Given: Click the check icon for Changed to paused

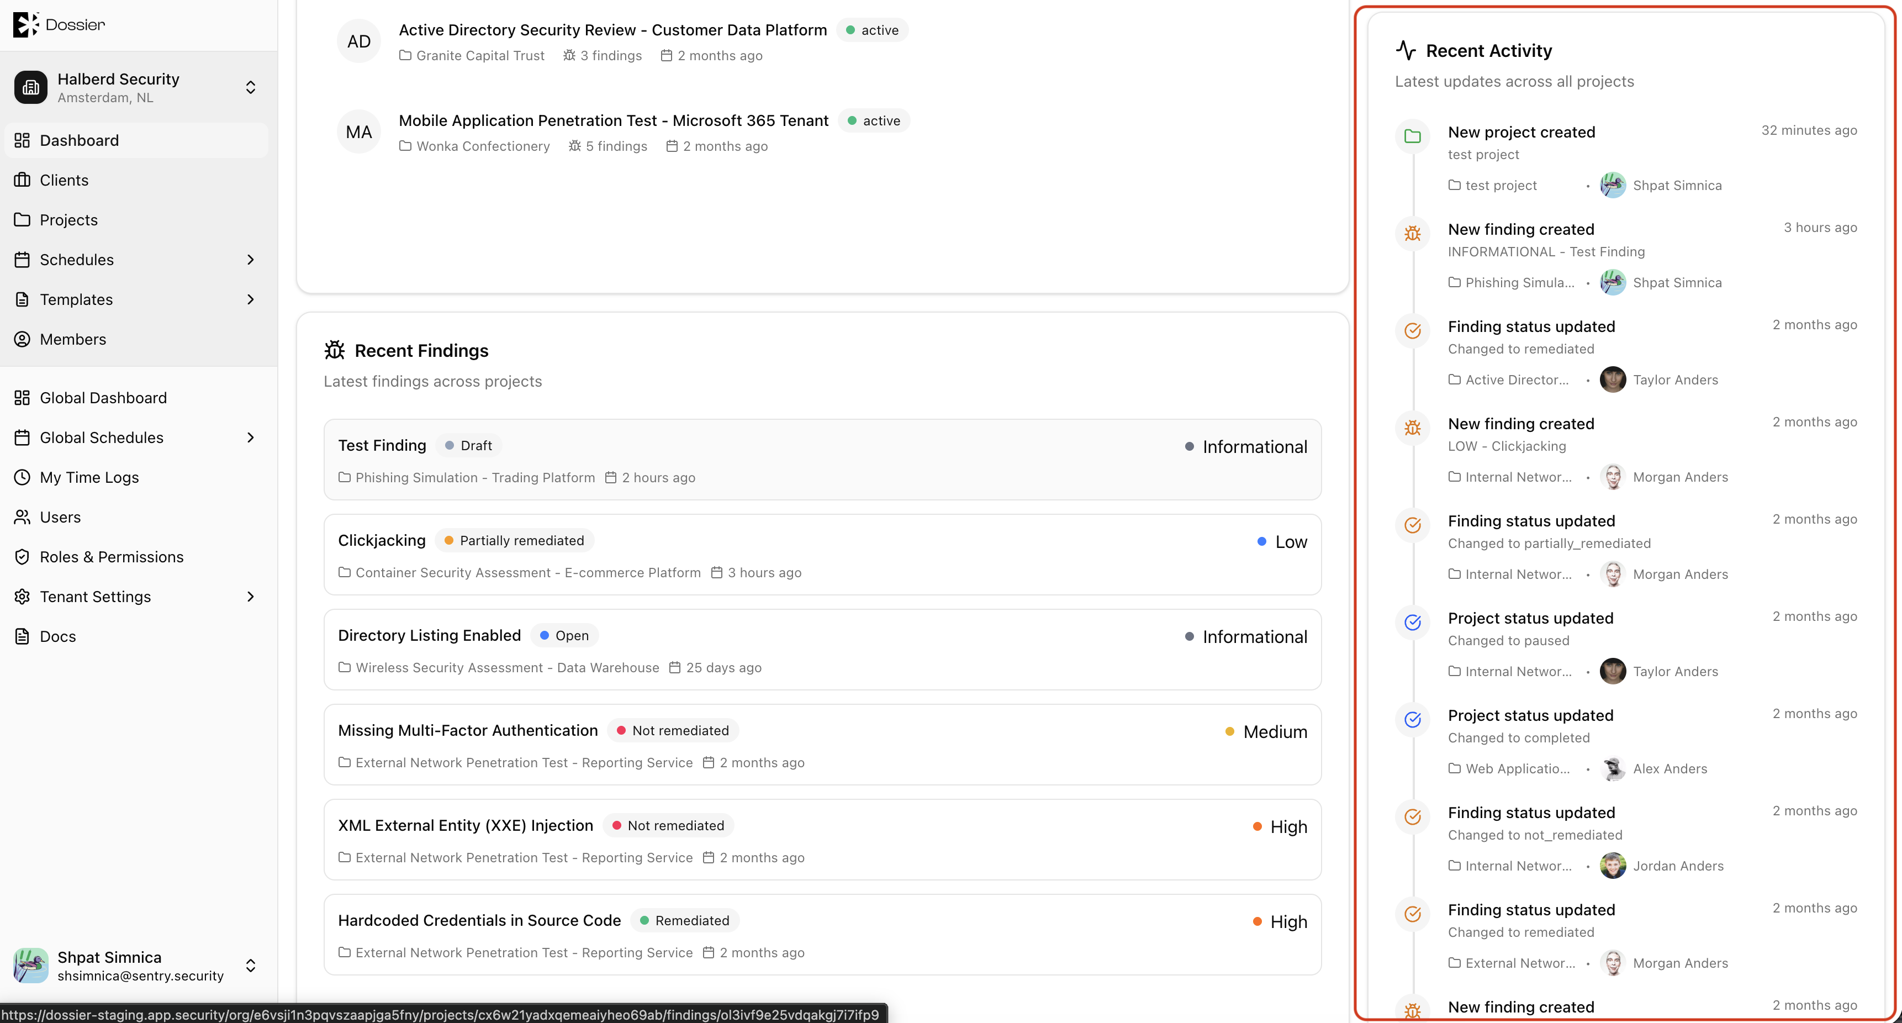Looking at the screenshot, I should [1413, 623].
